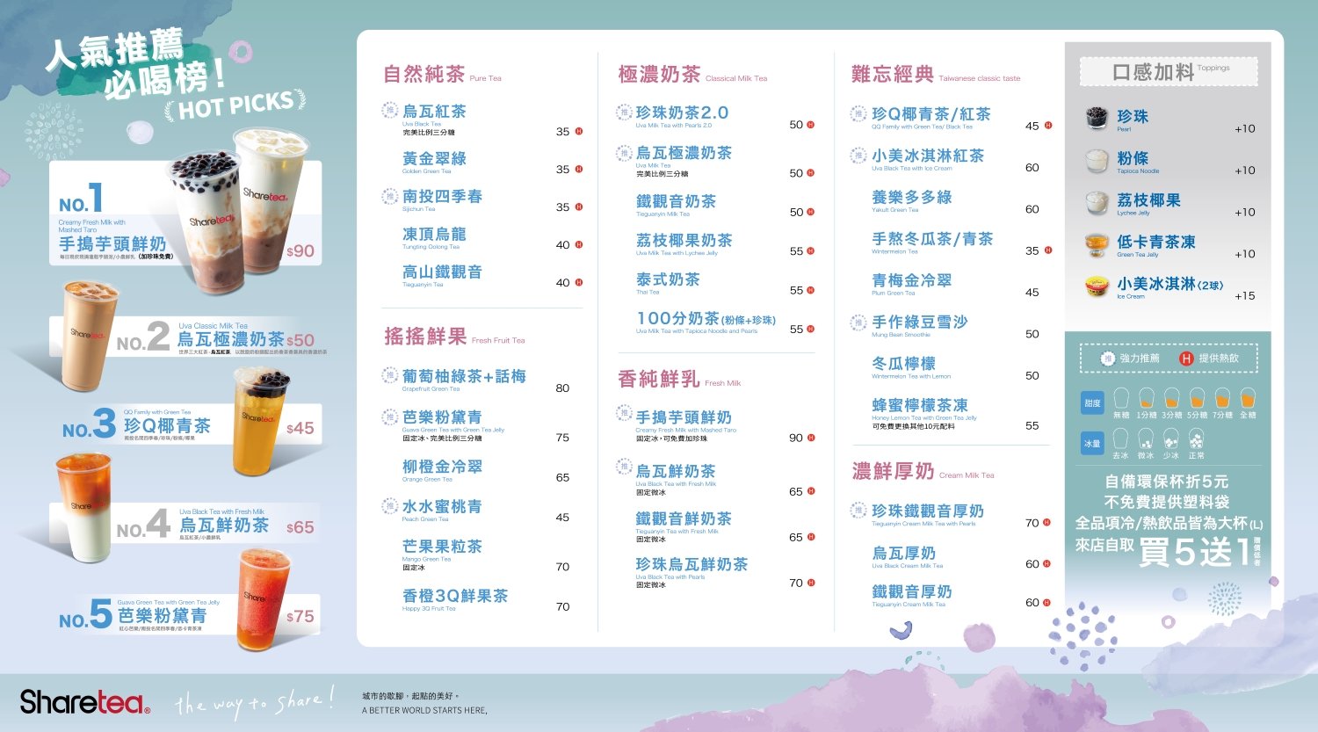This screenshot has height=732, width=1318.
Task: Select 搖搖鮮果 Fresh Fruit Tea heading
Action: tap(454, 337)
